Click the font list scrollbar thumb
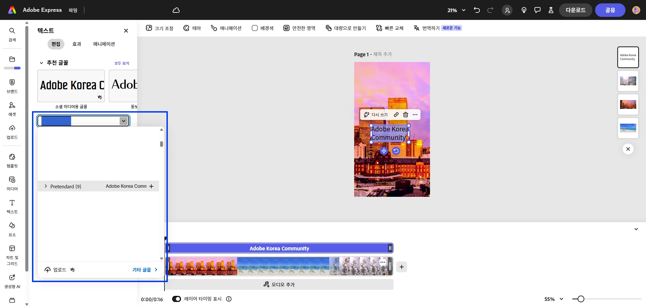This screenshot has height=307, width=646. pyautogui.click(x=161, y=144)
